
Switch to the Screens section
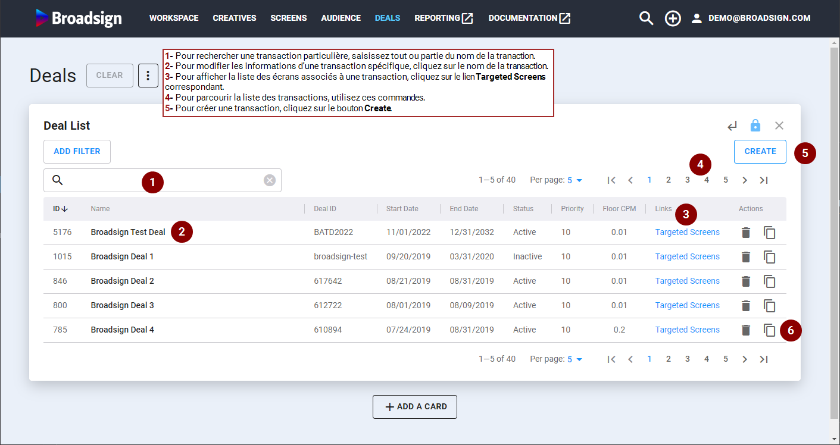point(289,18)
